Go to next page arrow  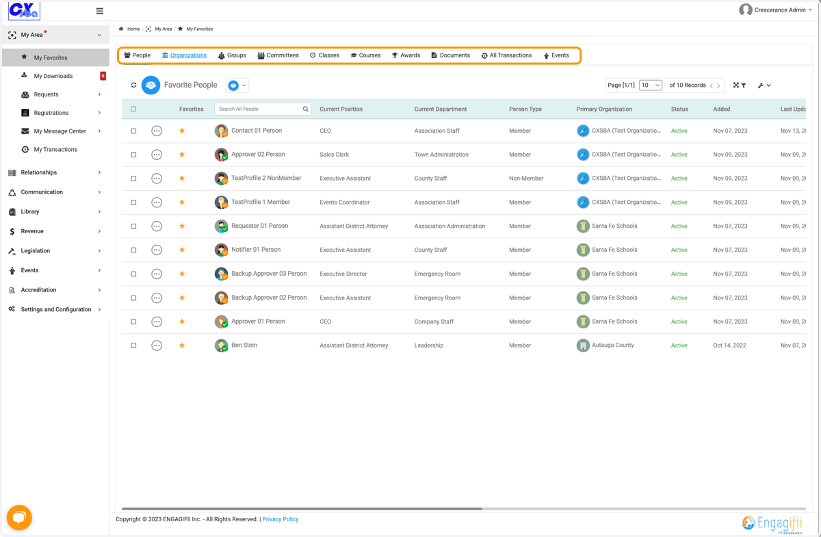(x=718, y=86)
